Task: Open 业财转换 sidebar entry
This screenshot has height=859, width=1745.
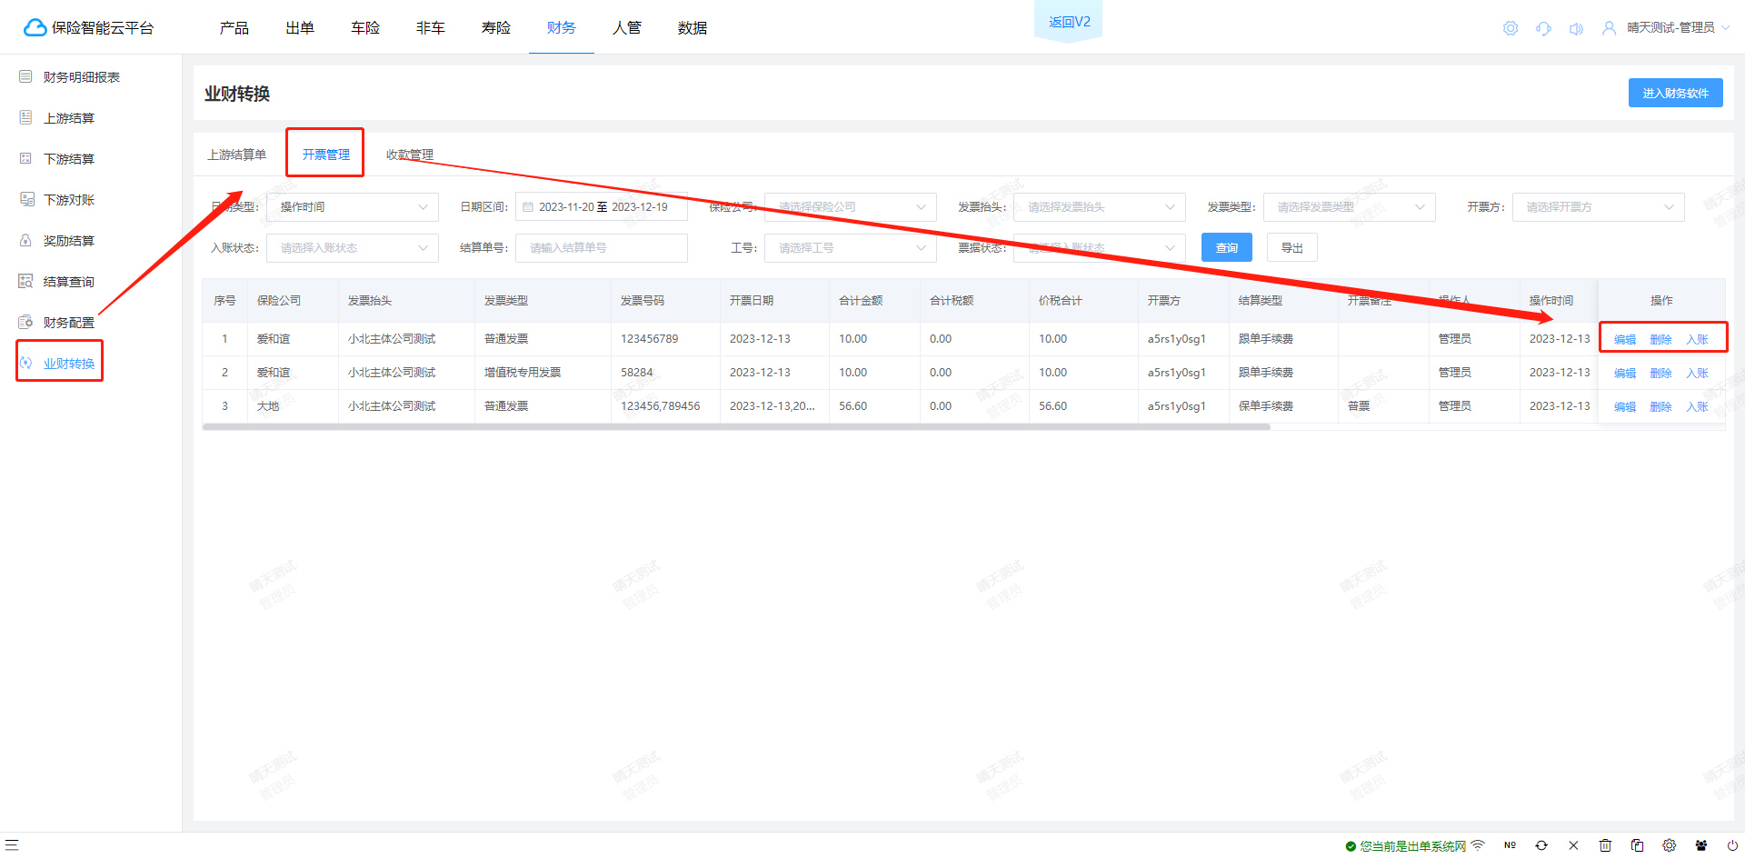Action: click(x=69, y=364)
